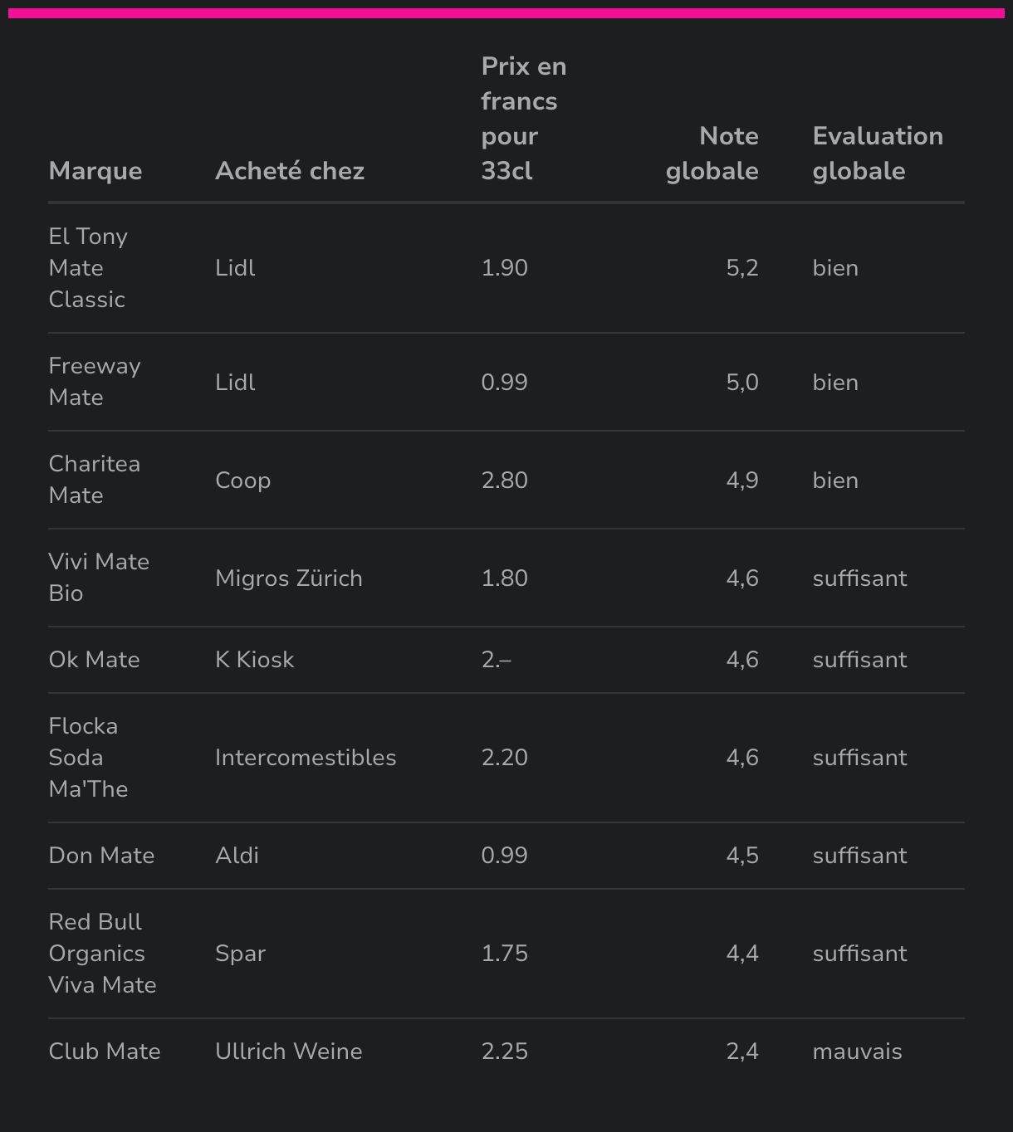Click the mauvais evaluation cell
The width and height of the screenshot is (1013, 1132).
click(857, 1051)
